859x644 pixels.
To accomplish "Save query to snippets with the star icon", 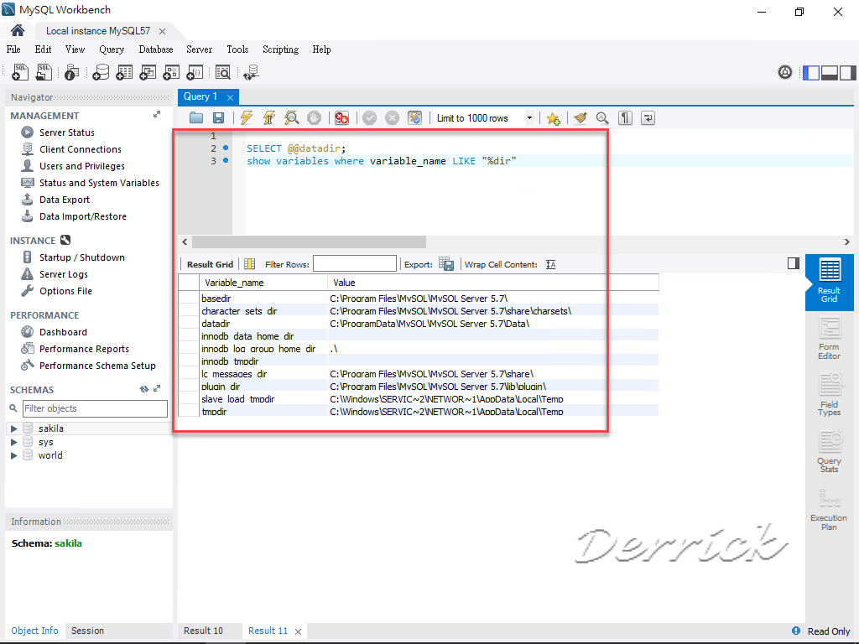I will point(553,117).
